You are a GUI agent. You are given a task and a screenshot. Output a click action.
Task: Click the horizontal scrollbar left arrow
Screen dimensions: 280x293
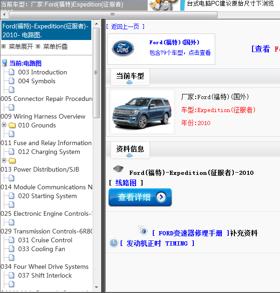point(4,14)
